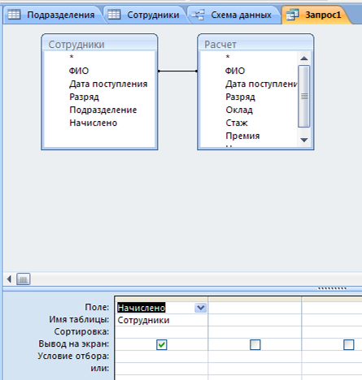The width and height of the screenshot is (362, 380).
Task: Click the Сотрудники table name cell
Action: [x=161, y=320]
